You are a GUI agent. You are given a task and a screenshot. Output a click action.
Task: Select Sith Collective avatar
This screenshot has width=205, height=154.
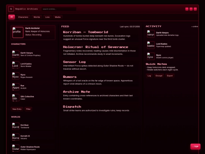coord(16,98)
